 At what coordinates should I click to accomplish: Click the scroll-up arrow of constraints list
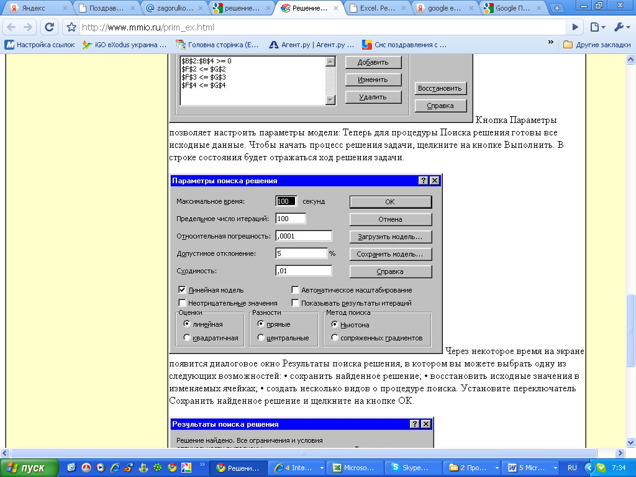coord(330,61)
